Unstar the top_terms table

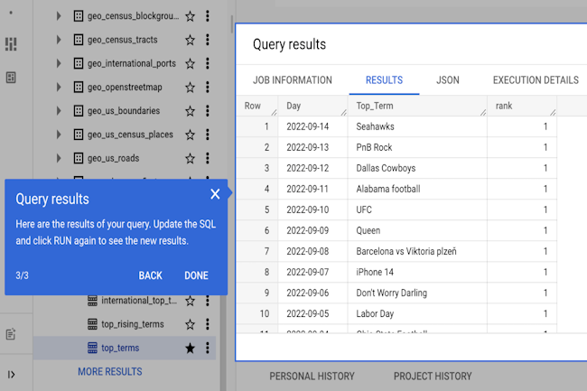[x=190, y=348]
